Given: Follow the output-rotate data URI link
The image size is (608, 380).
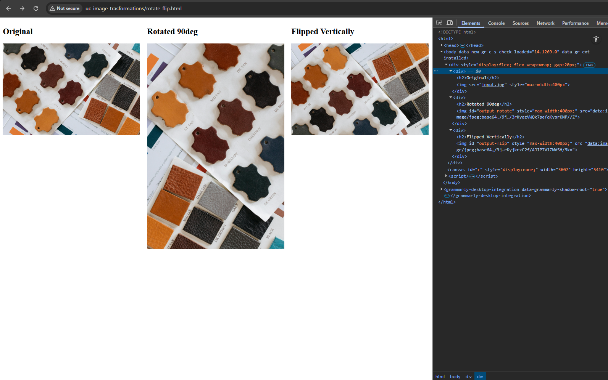Looking at the screenshot, I should point(532,114).
